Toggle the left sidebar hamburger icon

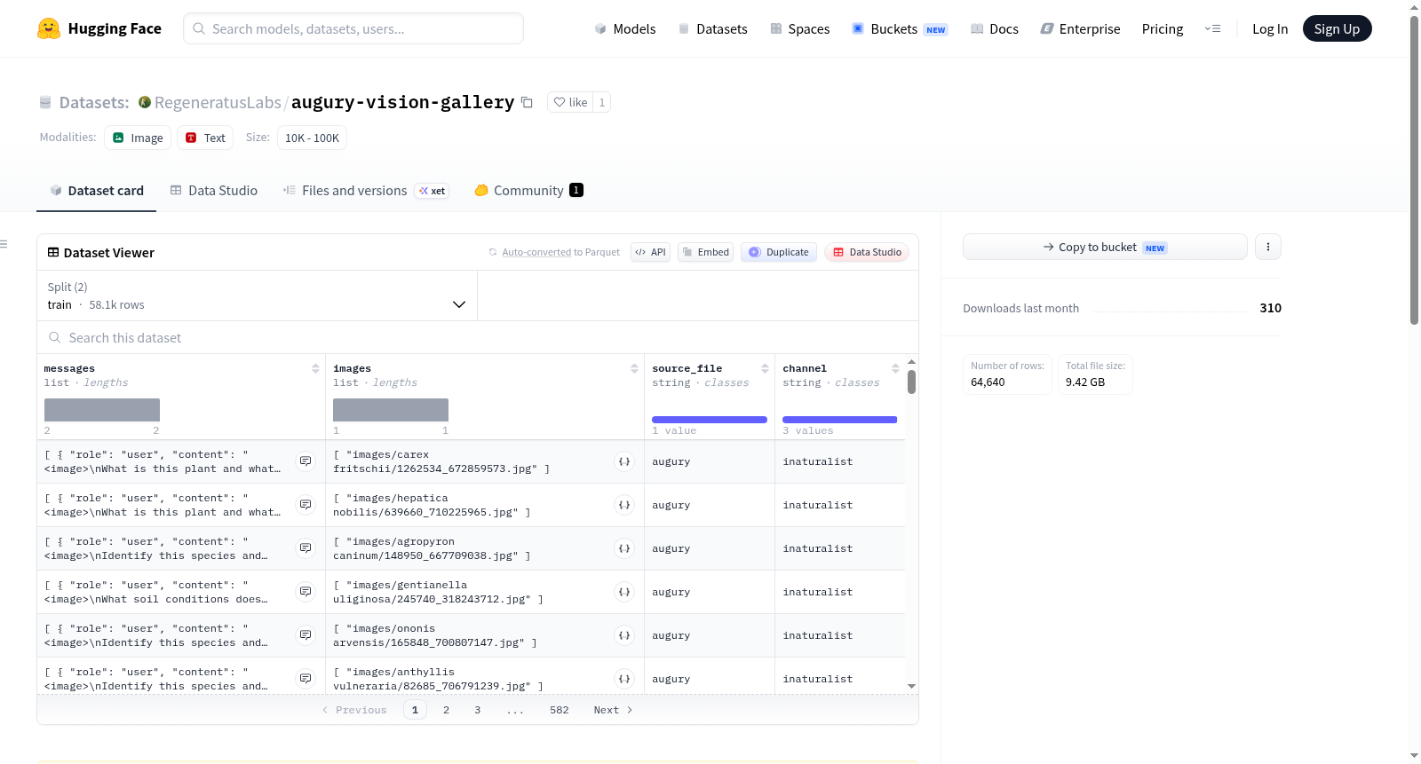[x=4, y=244]
